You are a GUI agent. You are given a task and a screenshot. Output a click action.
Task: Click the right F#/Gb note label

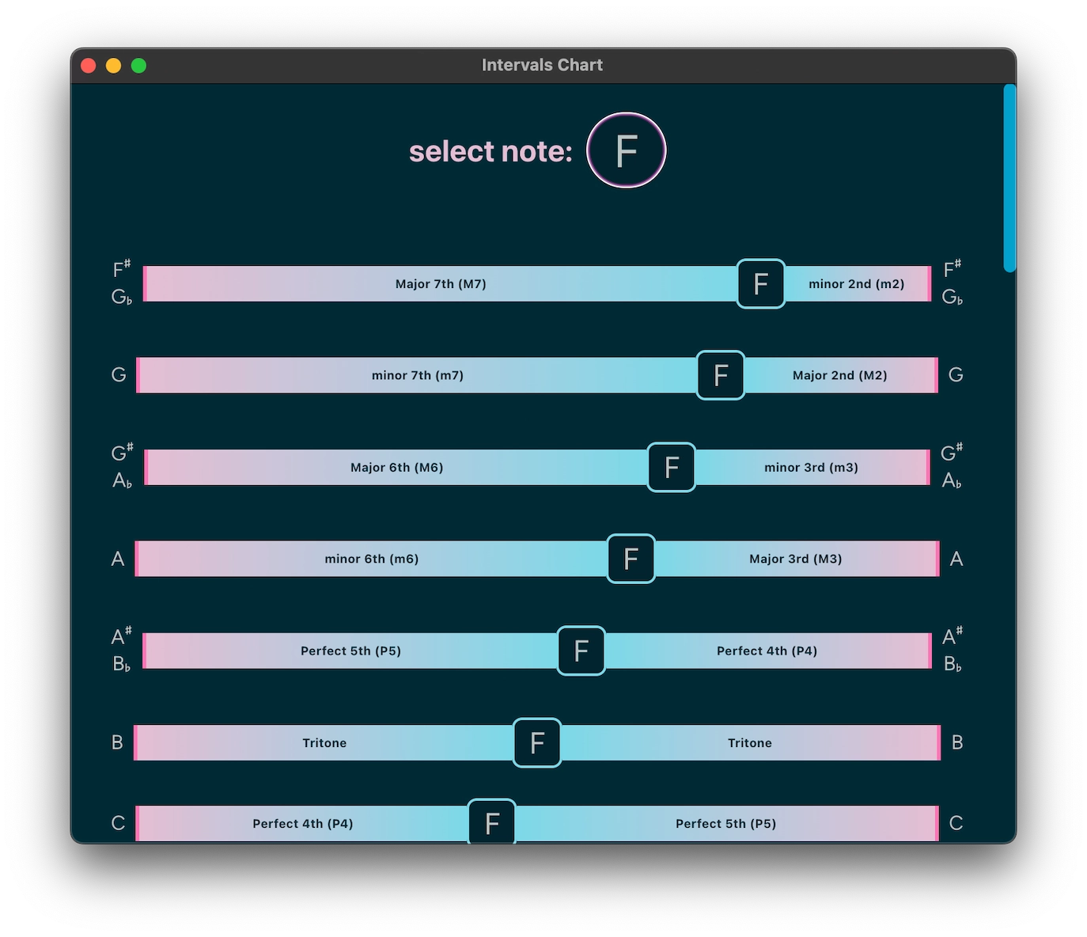coord(953,283)
